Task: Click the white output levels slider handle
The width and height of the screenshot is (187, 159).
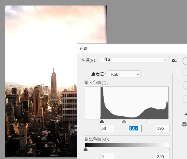Action: [168, 149]
